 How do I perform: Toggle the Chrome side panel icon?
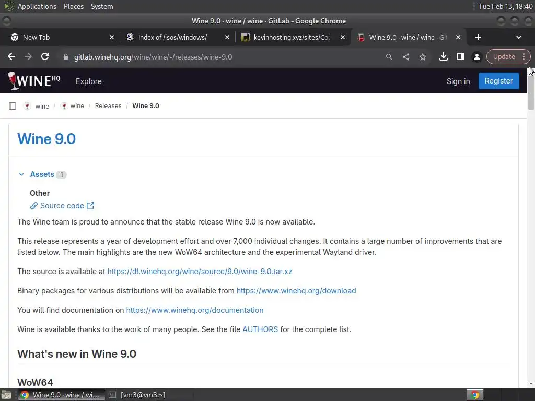(460, 56)
